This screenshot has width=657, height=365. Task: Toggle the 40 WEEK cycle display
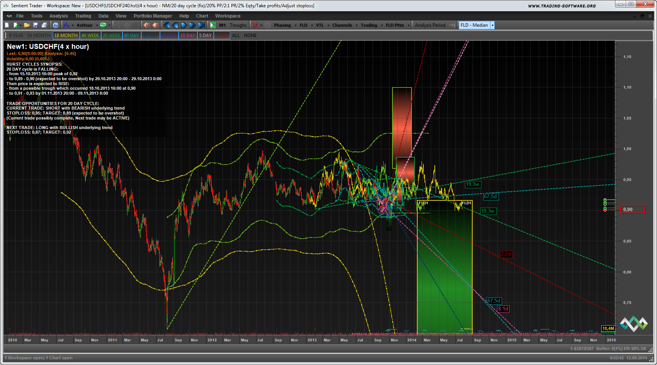pos(90,36)
